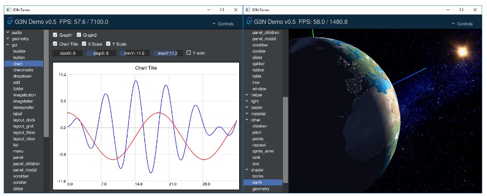Click the G3N logo in right window header

[x=249, y=21]
